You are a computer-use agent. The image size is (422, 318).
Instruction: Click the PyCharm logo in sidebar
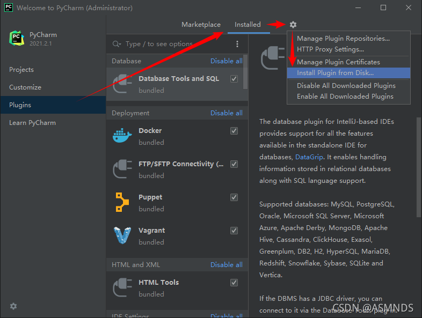click(17, 38)
